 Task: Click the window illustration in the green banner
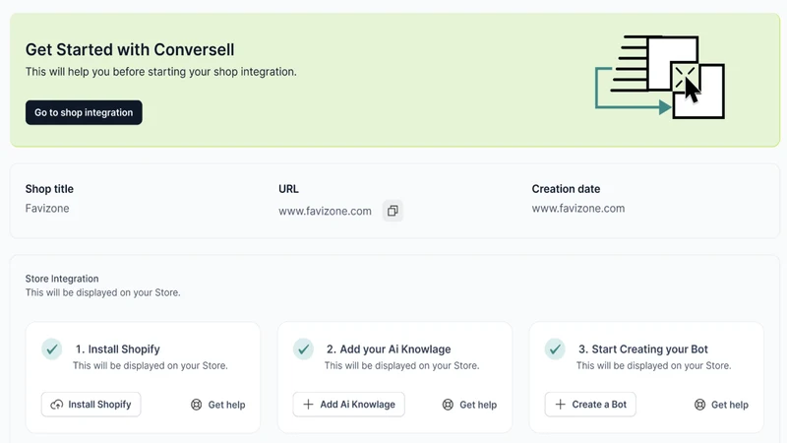pos(660,77)
